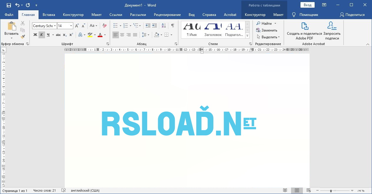Click the bulleted list icon
This screenshot has width=372, height=194.
click(x=116, y=26)
